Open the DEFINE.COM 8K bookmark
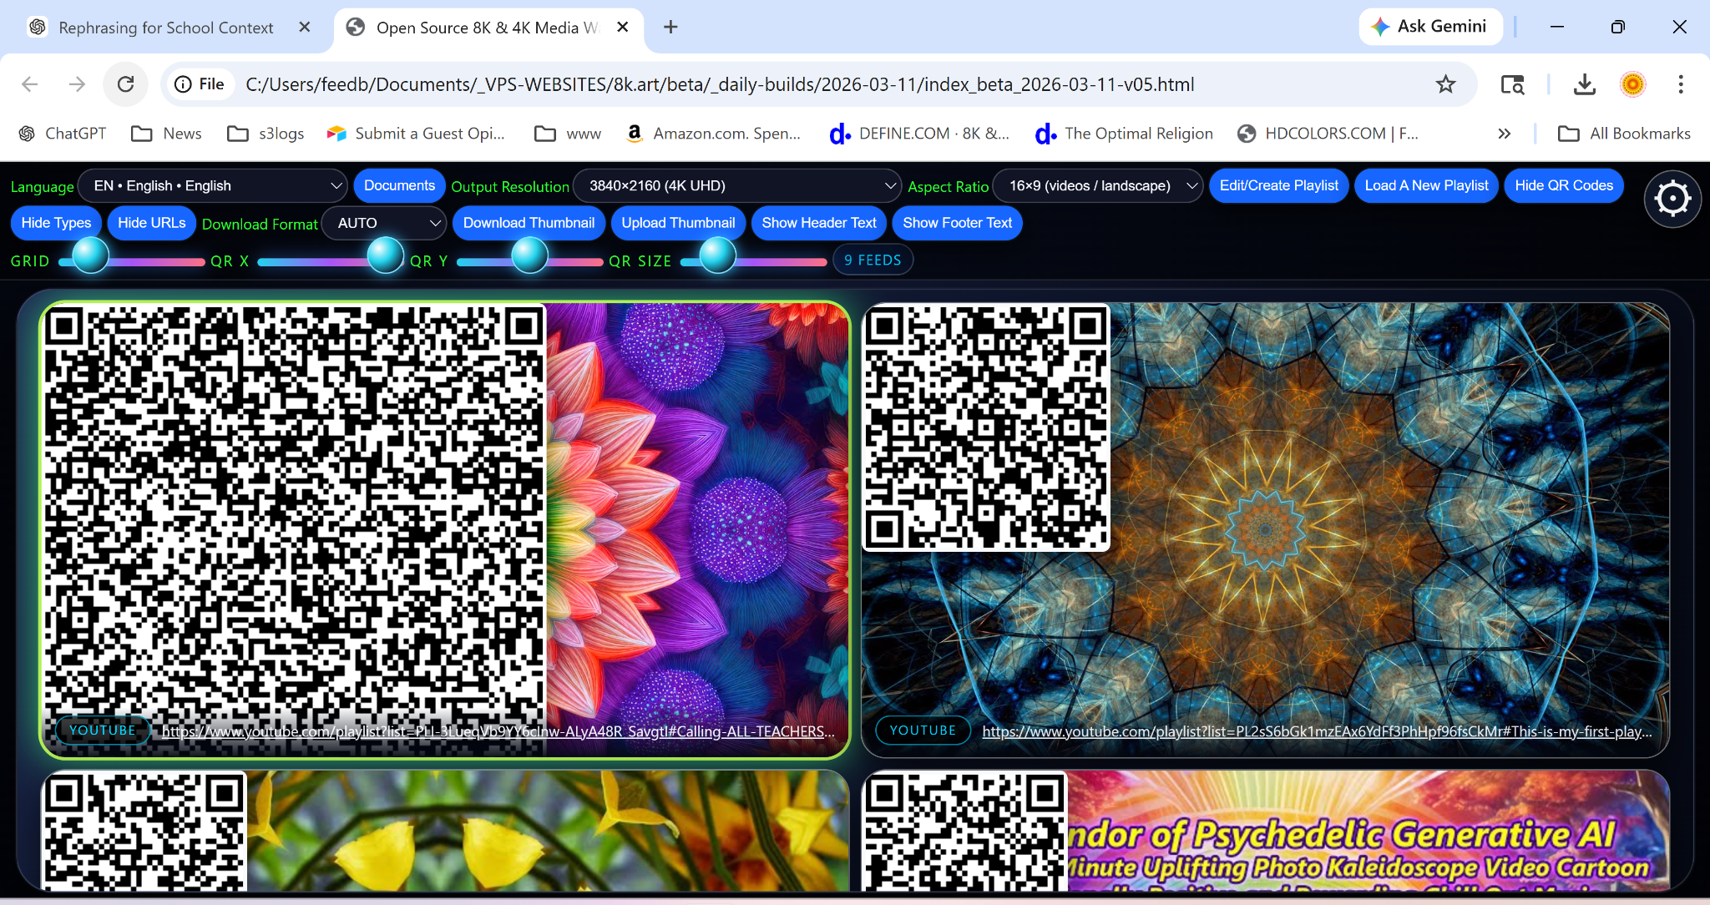Image resolution: width=1710 pixels, height=905 pixels. coord(919,134)
